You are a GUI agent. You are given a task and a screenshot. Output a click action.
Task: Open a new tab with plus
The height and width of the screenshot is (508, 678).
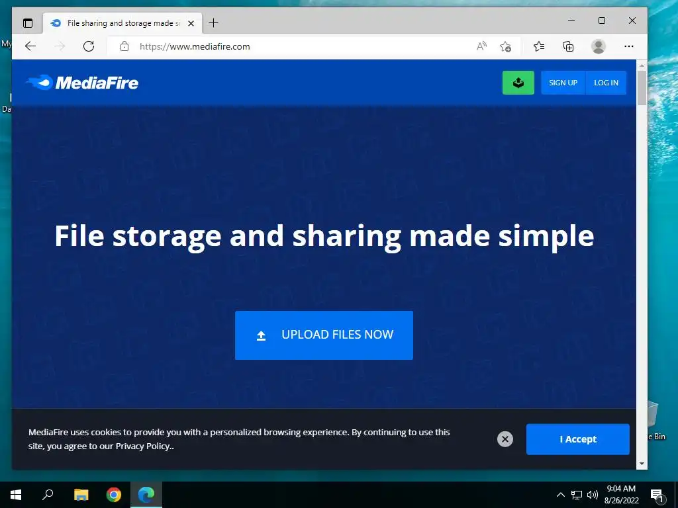pyautogui.click(x=214, y=23)
